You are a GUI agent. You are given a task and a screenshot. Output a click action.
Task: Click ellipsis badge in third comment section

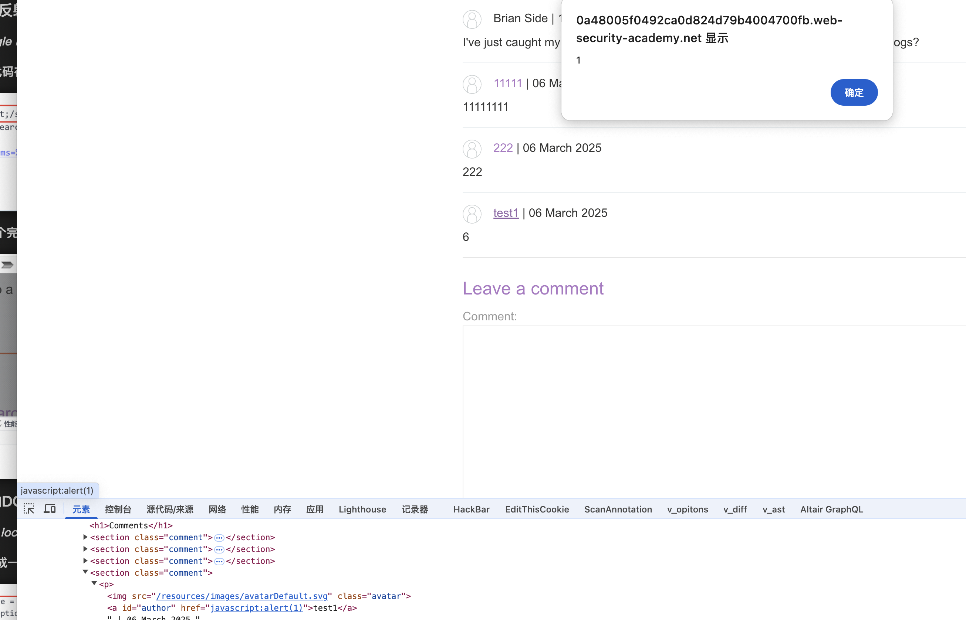click(219, 561)
